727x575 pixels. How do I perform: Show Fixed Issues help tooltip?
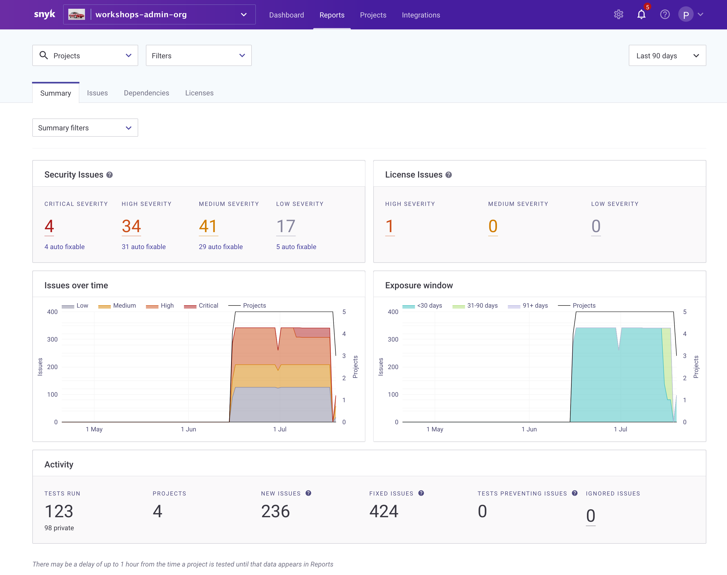(x=421, y=493)
